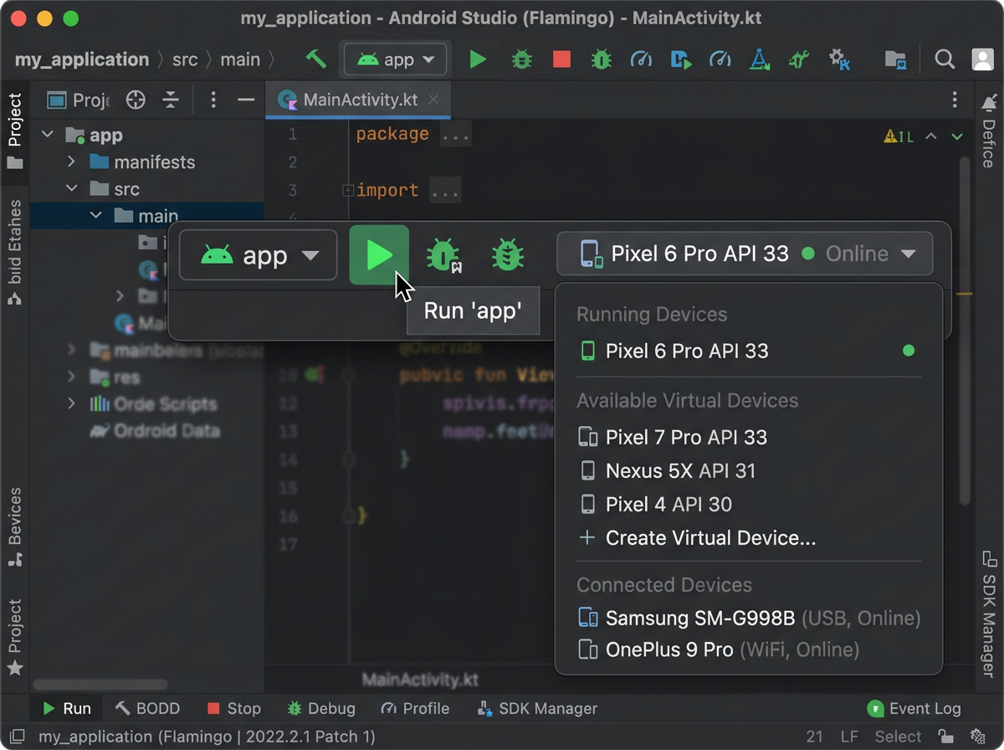Go to the previous highlighted problem with the up chevron
The image size is (1004, 750).
click(931, 136)
